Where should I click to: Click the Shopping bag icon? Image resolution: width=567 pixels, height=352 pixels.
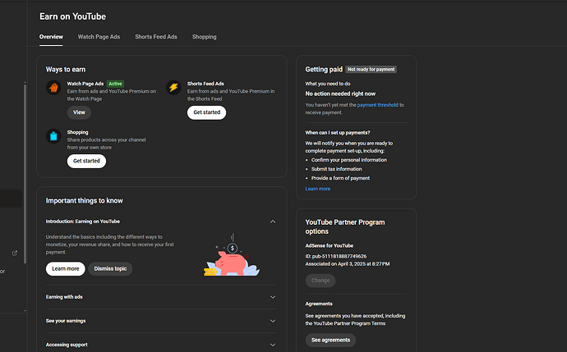(x=53, y=136)
